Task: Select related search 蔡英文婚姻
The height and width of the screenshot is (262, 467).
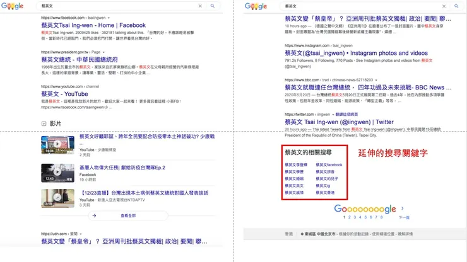Action: pos(294,179)
